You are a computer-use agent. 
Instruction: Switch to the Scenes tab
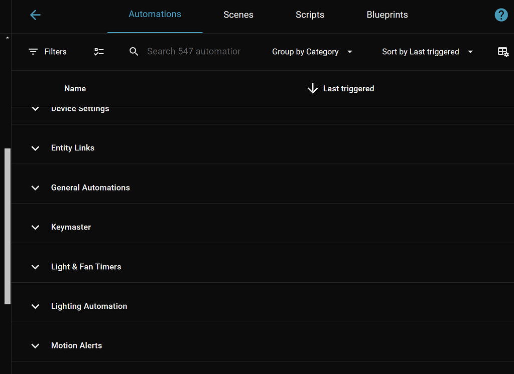pyautogui.click(x=238, y=15)
